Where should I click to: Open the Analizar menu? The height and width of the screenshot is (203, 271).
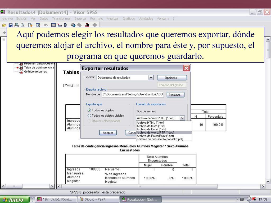click(113, 18)
